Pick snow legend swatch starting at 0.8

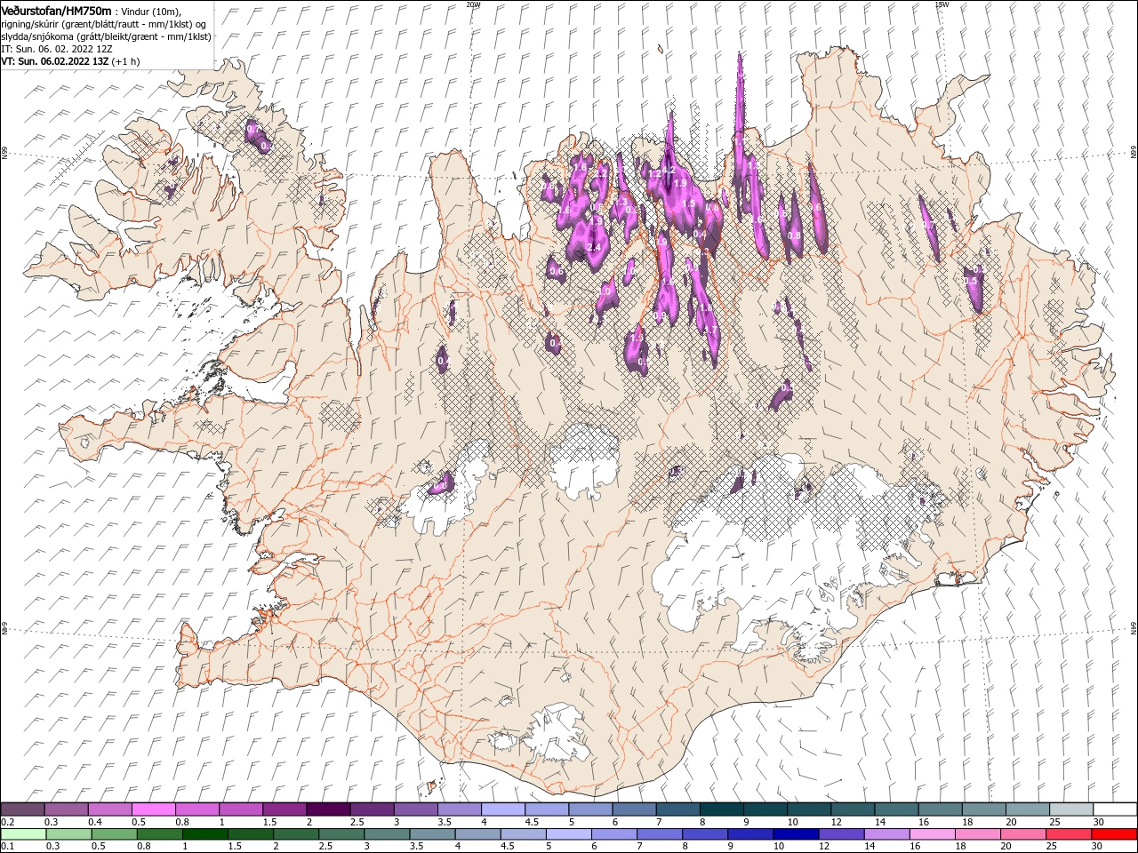(x=196, y=809)
